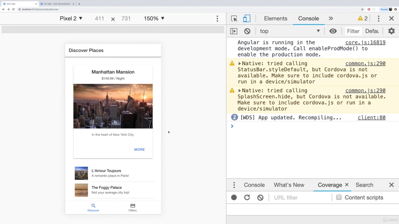This screenshot has height=224, width=399.
Task: Expand the StatusBar.styleDefault warning message
Action: pos(239,63)
